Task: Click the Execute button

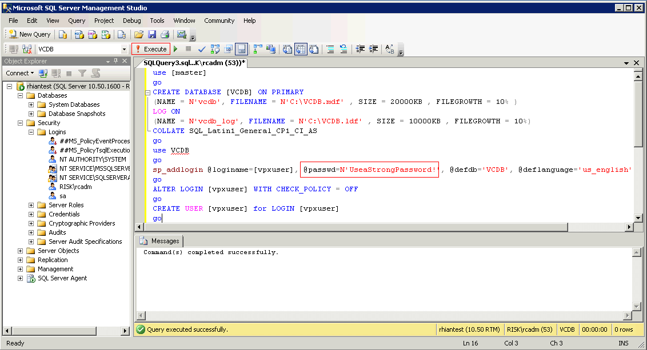Action: [x=151, y=49]
